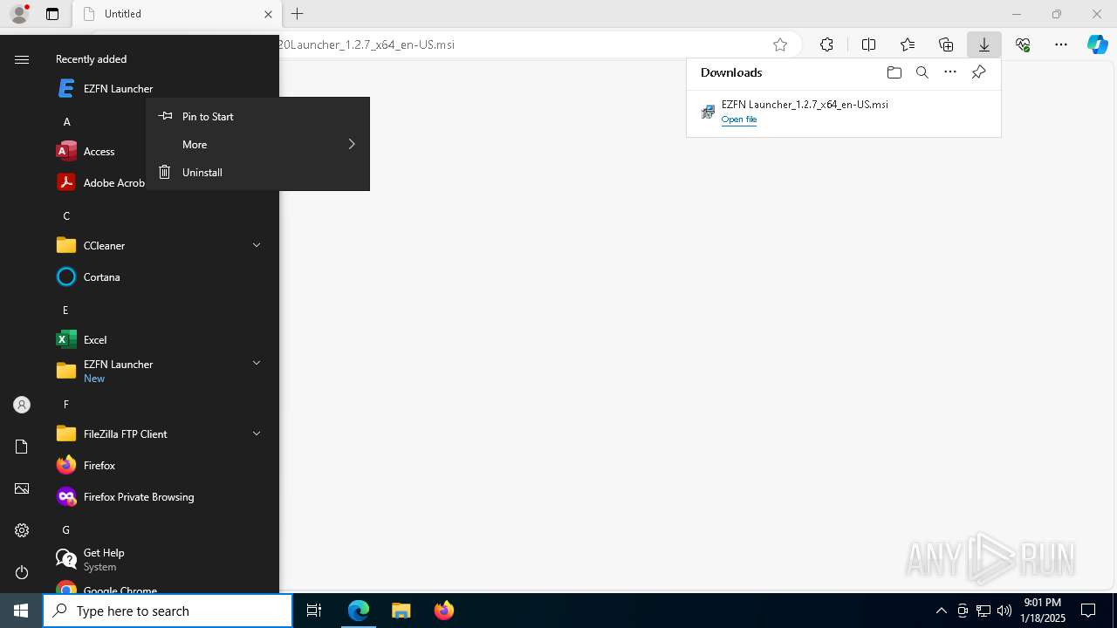The height and width of the screenshot is (628, 1117).
Task: Click the EZFN Launcher msi download entry
Action: [843, 112]
